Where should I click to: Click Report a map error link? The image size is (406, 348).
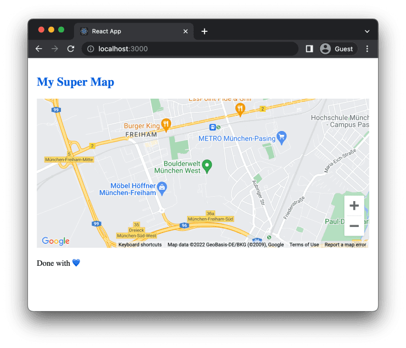[x=345, y=245]
